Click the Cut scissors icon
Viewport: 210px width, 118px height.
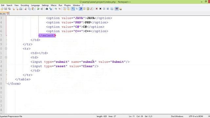tap(26, 9)
